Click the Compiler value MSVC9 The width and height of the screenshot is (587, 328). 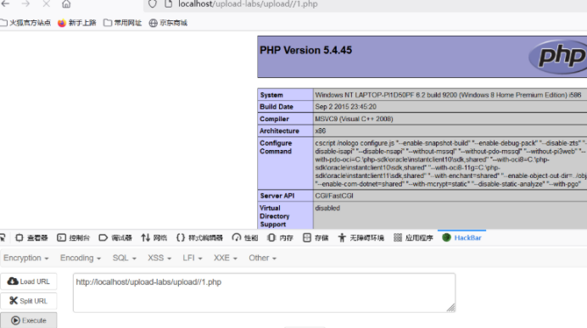pyautogui.click(x=354, y=119)
